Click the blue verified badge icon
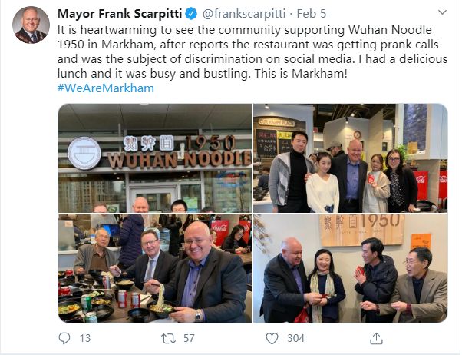Viewport: 462px width, 355px height. tap(191, 14)
